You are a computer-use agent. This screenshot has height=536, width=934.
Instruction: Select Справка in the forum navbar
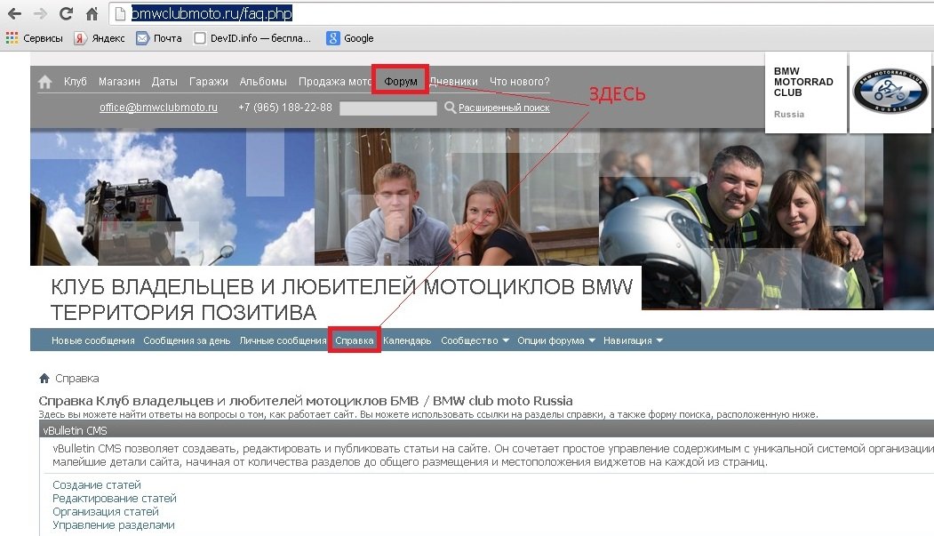355,340
